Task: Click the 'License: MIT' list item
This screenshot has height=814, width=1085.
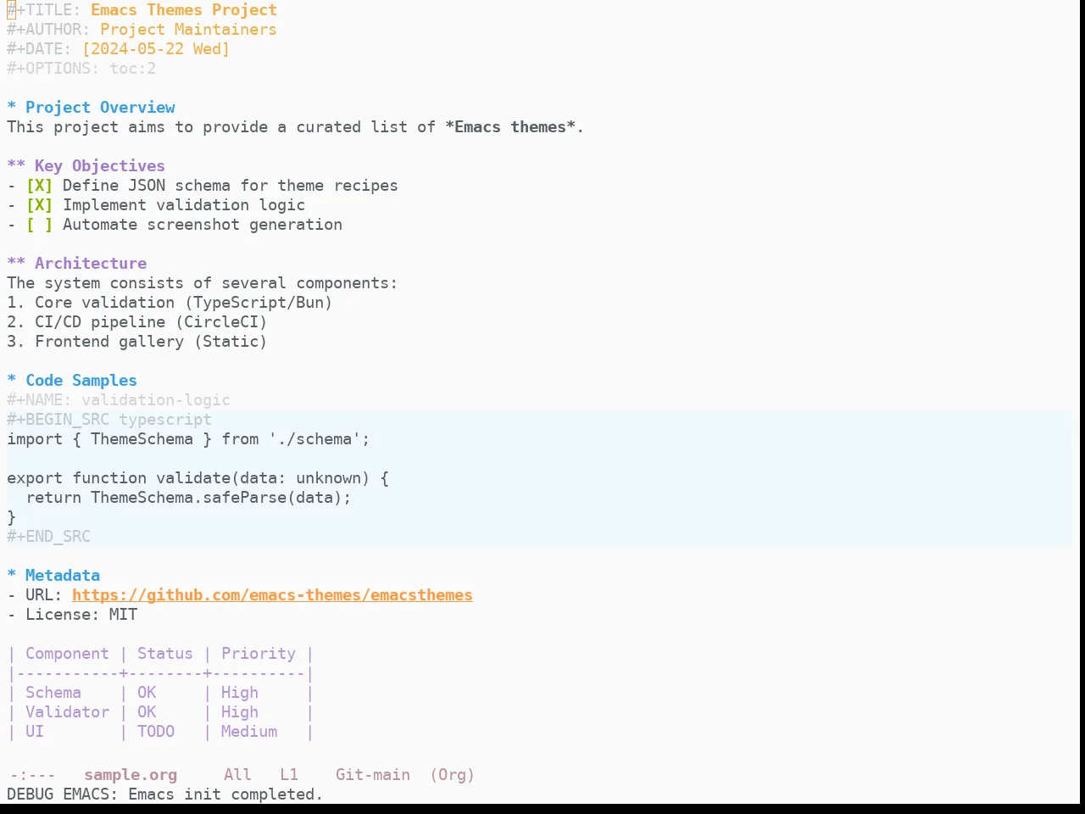Action: pyautogui.click(x=72, y=615)
